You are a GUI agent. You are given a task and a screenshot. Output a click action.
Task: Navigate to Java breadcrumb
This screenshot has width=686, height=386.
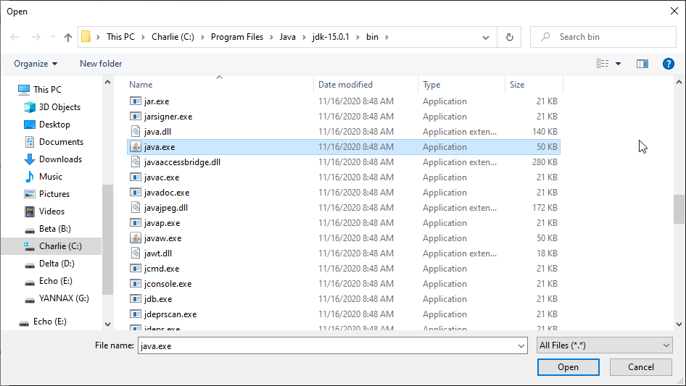(287, 37)
